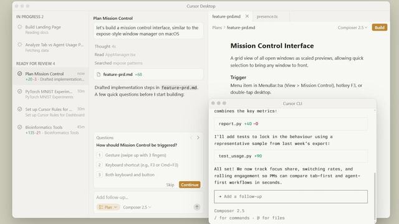Open Composer 2.5 dropdown next to Build
This screenshot has width=399, height=224.
coord(352,27)
